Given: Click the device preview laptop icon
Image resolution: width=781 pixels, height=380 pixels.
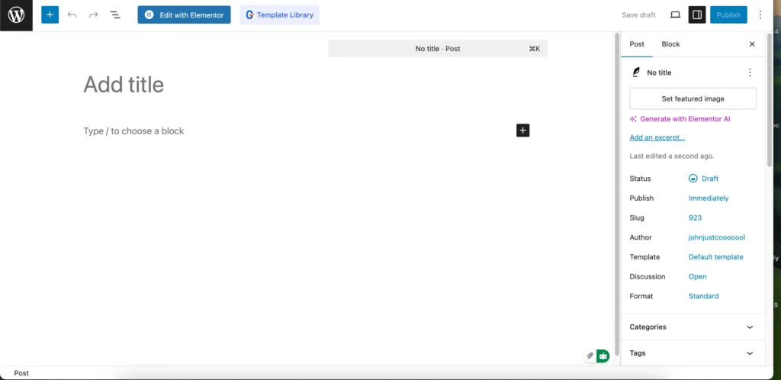Looking at the screenshot, I should [675, 14].
